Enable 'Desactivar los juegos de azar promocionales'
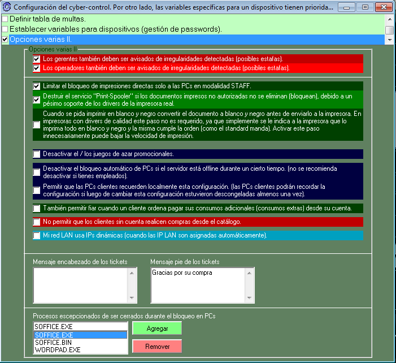The width and height of the screenshot is (396, 363). click(37, 154)
